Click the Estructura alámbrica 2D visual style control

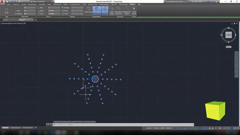point(17,23)
